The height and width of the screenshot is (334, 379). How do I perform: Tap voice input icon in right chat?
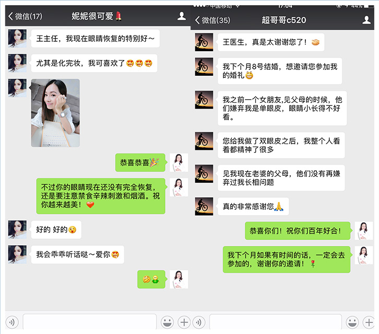(198, 321)
